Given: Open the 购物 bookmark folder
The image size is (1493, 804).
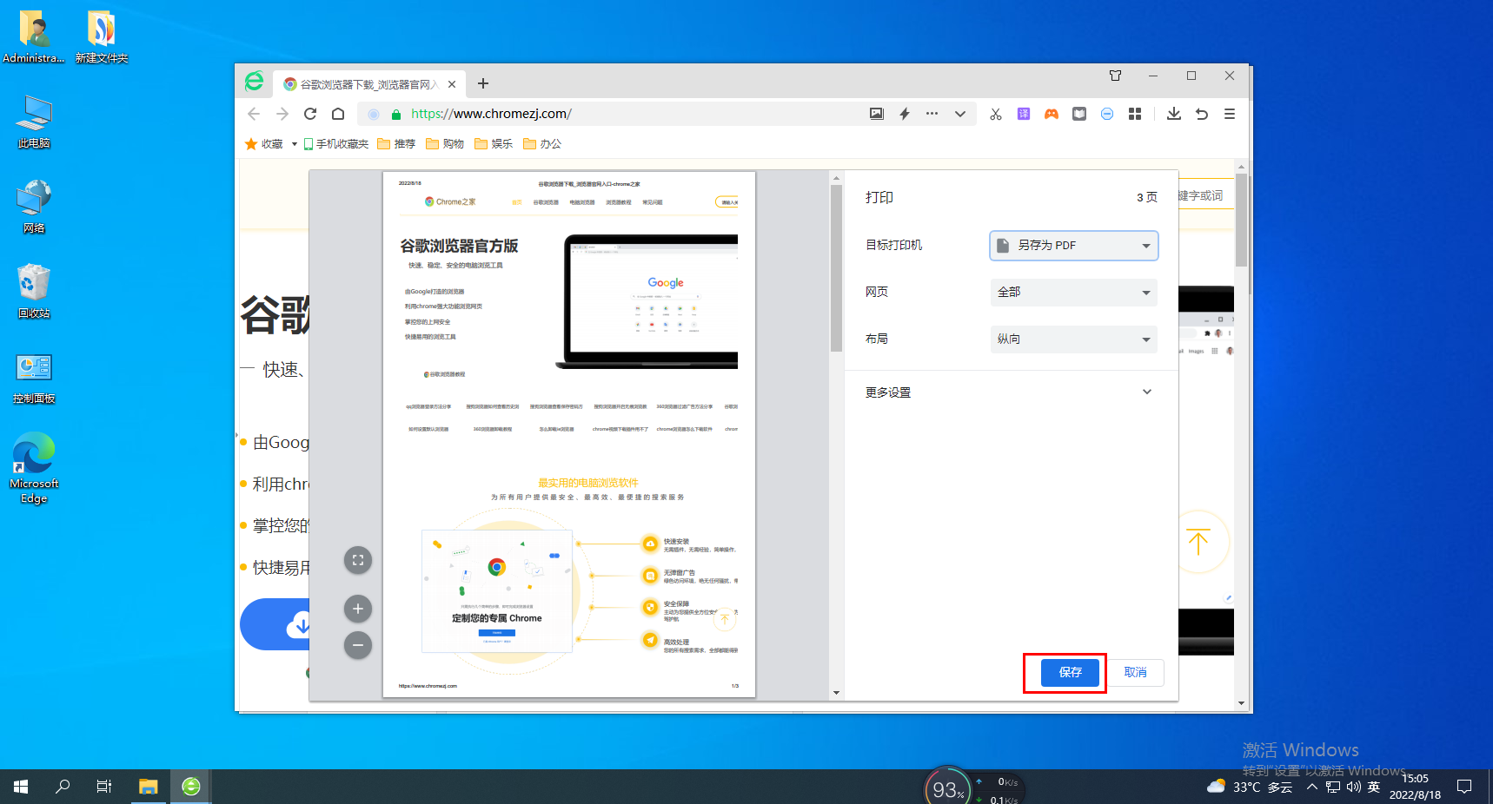Looking at the screenshot, I should [445, 144].
